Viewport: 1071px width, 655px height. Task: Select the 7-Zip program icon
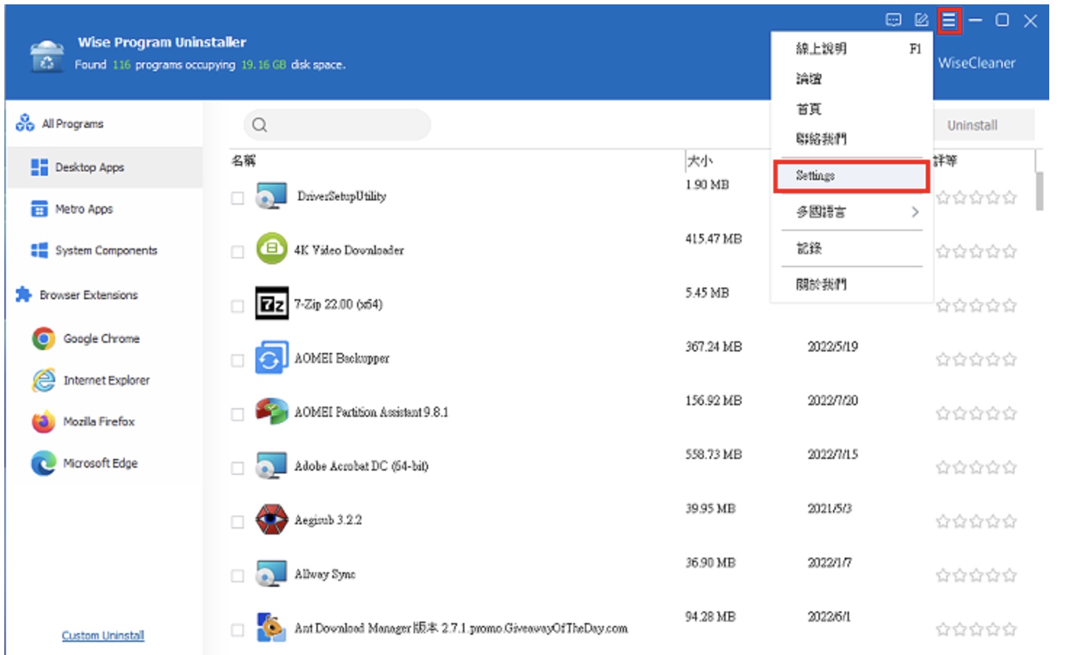point(271,304)
